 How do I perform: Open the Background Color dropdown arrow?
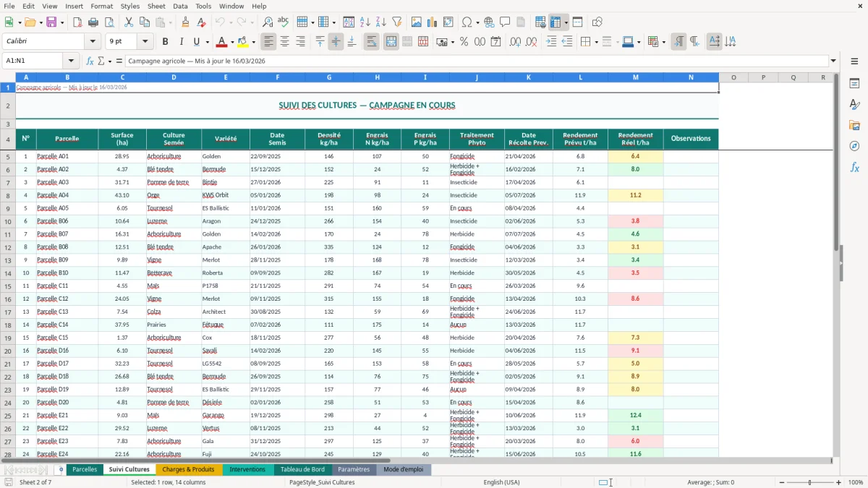pos(253,42)
